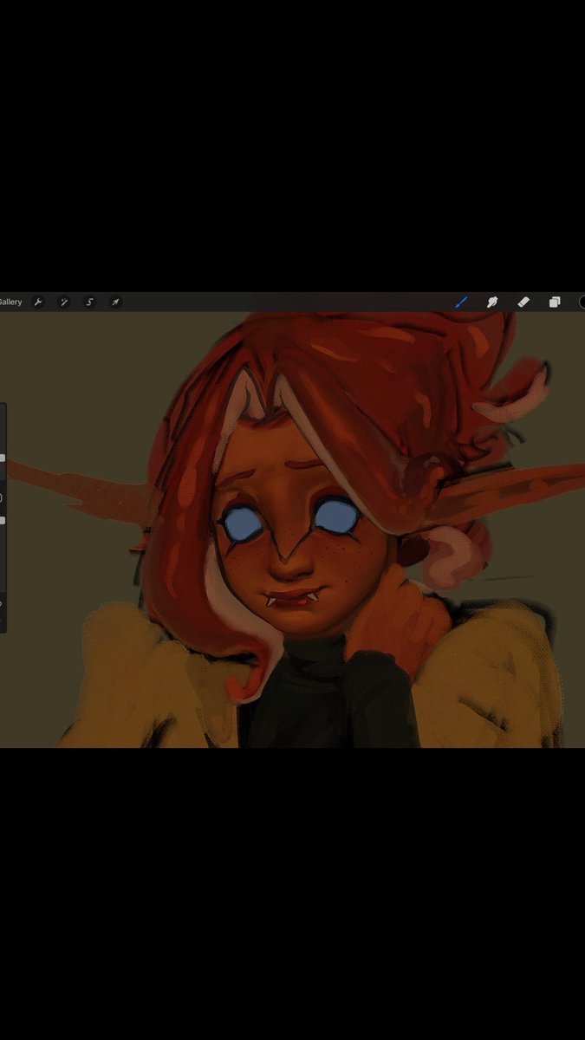Open the Actions wrench menu
The height and width of the screenshot is (1040, 585).
[x=38, y=302]
